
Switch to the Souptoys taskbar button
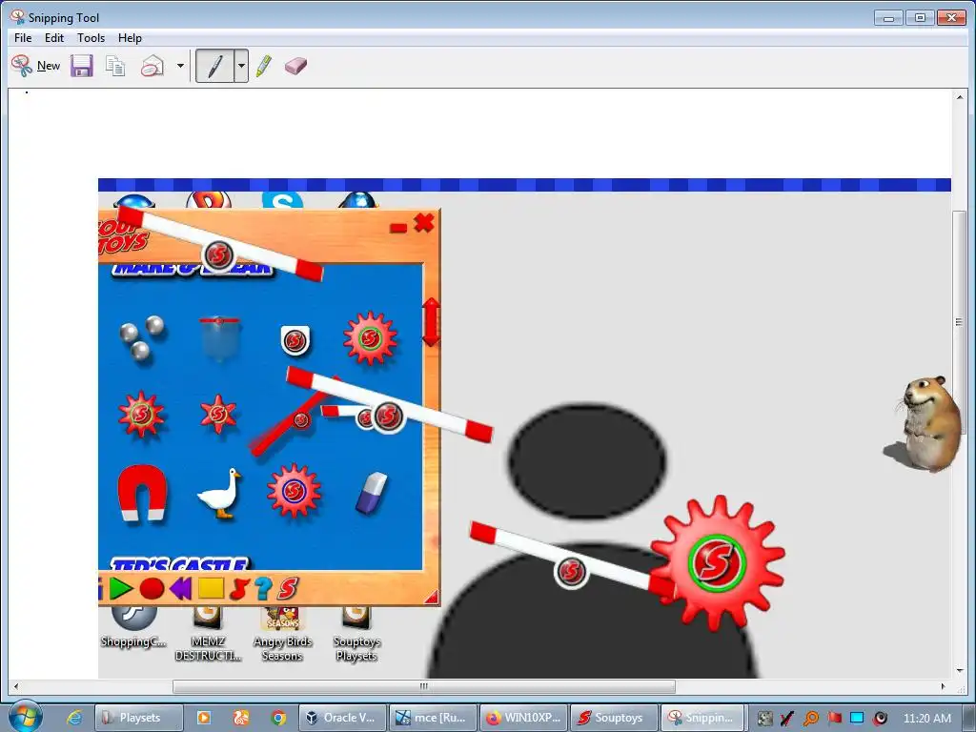(x=614, y=718)
